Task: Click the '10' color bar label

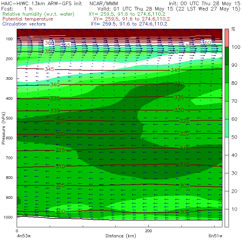Action: pyautogui.click(x=234, y=209)
